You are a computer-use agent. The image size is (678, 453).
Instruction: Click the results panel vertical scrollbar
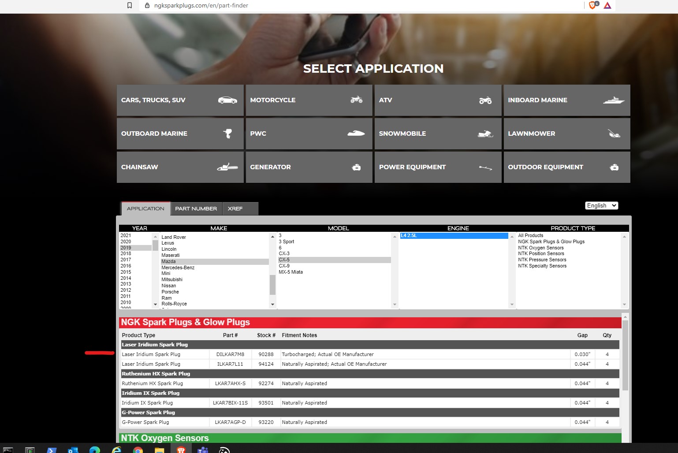click(625, 355)
